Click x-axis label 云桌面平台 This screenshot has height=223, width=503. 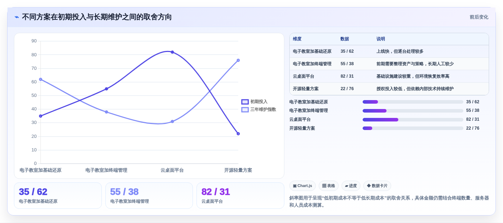click(x=172, y=170)
